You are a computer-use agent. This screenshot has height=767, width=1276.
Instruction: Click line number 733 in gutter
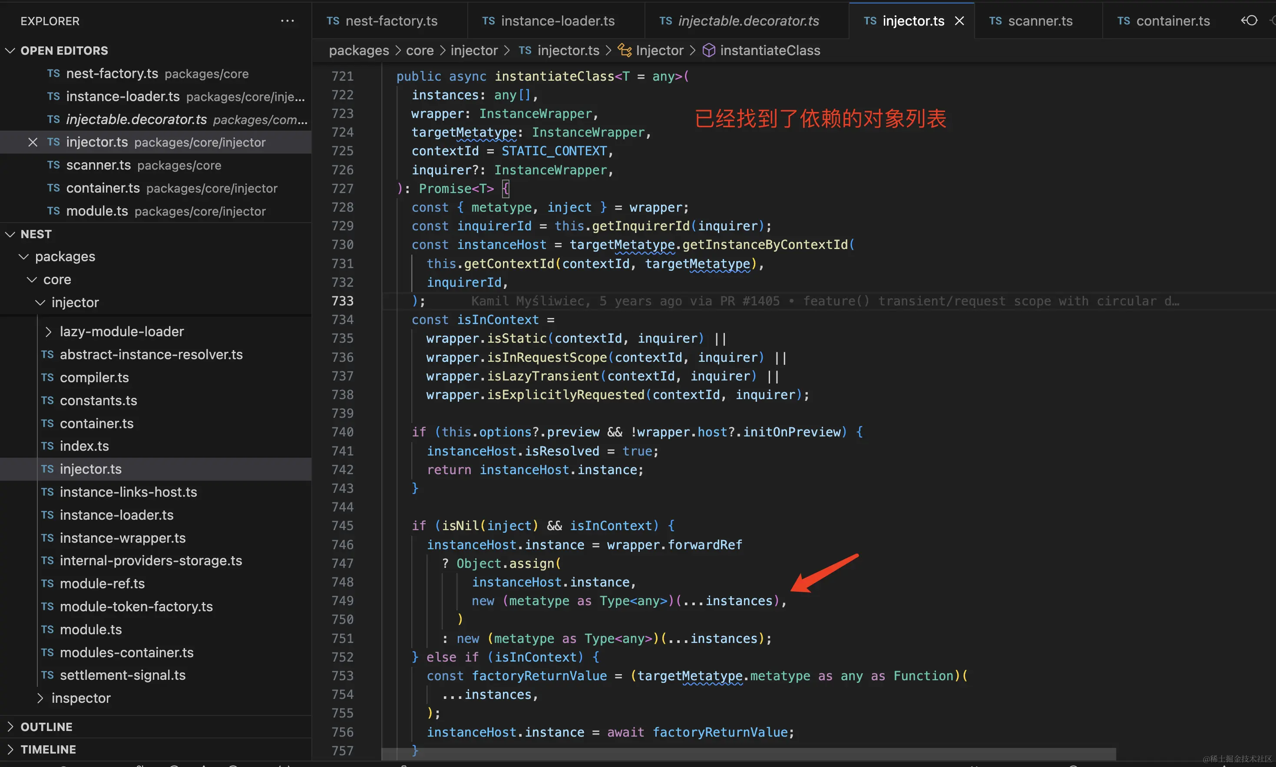click(343, 301)
